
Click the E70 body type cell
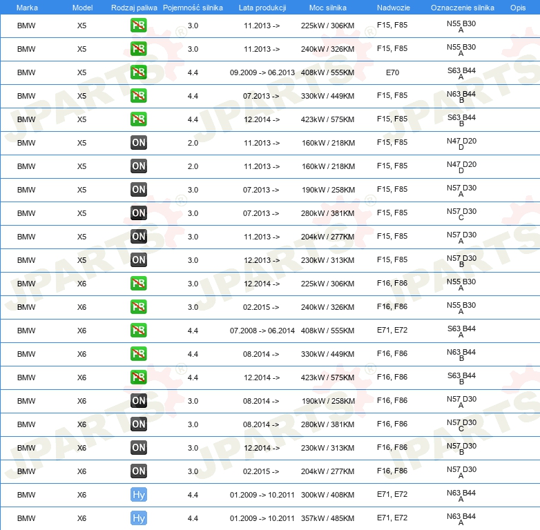point(392,72)
